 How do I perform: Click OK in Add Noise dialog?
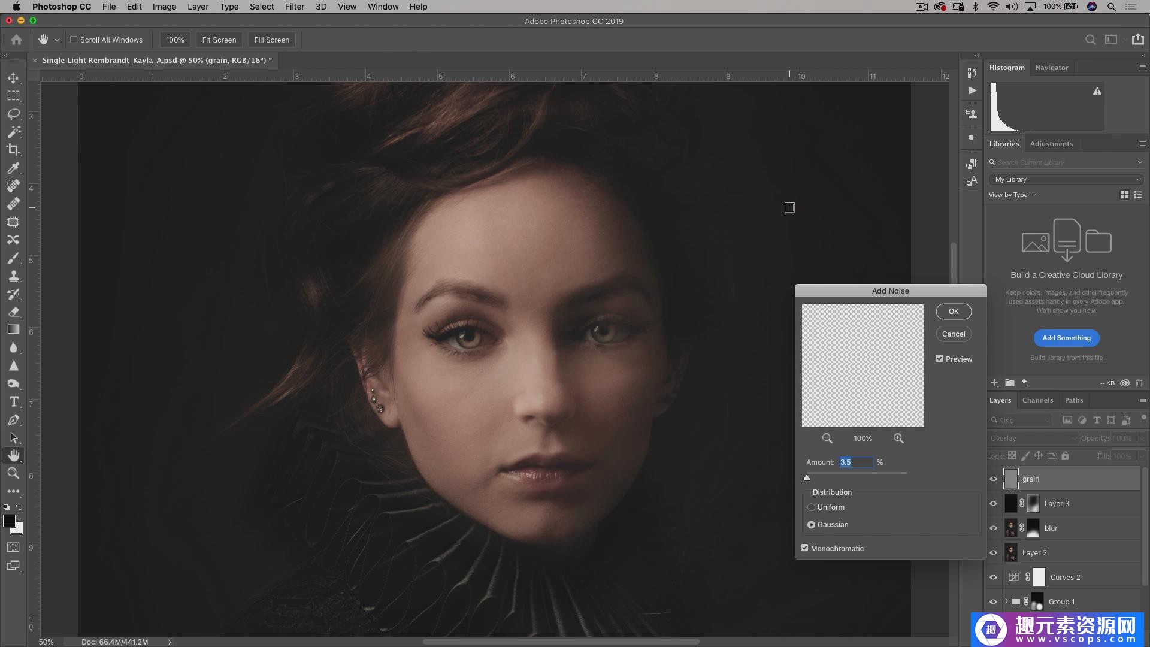(954, 312)
